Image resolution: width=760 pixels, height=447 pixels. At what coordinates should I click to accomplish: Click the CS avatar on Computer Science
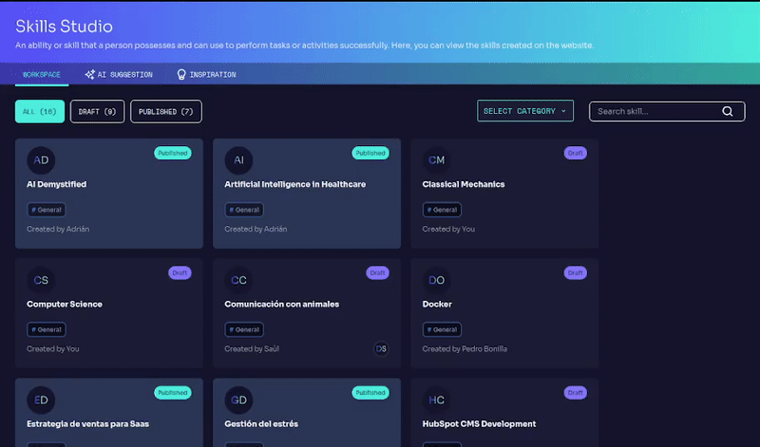pyautogui.click(x=41, y=280)
